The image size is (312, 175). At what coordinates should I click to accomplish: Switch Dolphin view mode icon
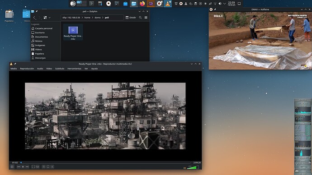coord(45,18)
